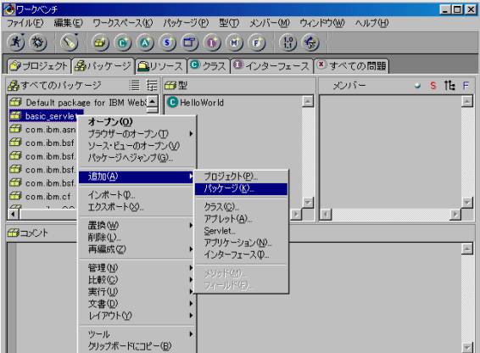480x353 pixels.
Task: Open the ウィンドウ(W) menu
Action: [x=322, y=23]
